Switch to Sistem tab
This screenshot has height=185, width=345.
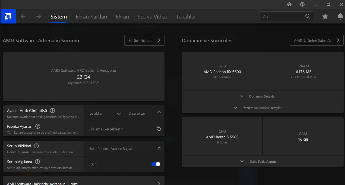tap(59, 17)
